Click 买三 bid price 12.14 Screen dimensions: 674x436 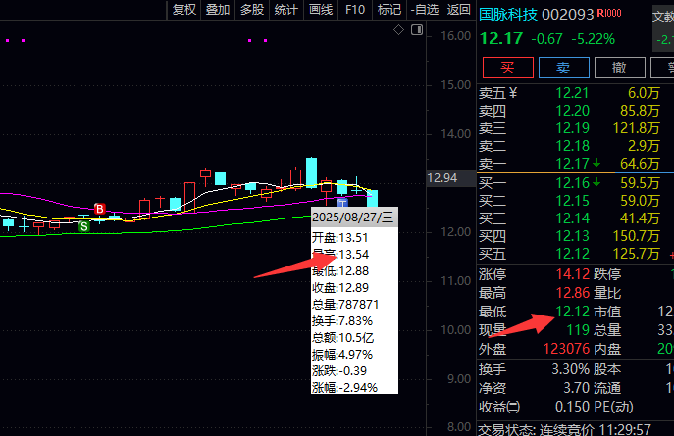tap(572, 218)
